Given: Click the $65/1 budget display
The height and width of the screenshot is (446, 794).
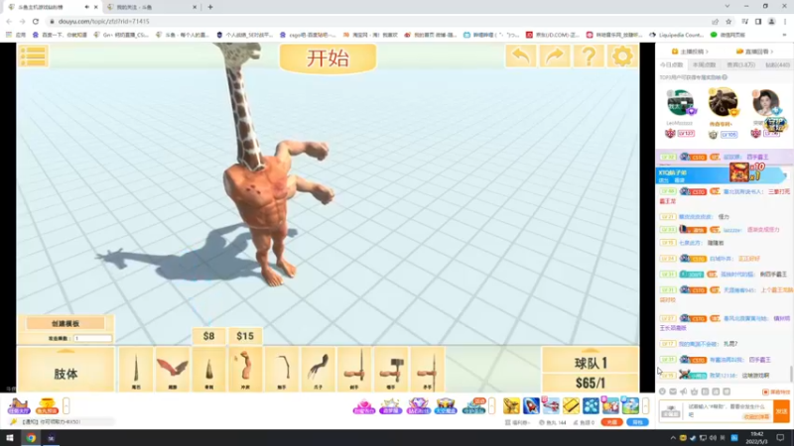Looking at the screenshot, I should (591, 383).
